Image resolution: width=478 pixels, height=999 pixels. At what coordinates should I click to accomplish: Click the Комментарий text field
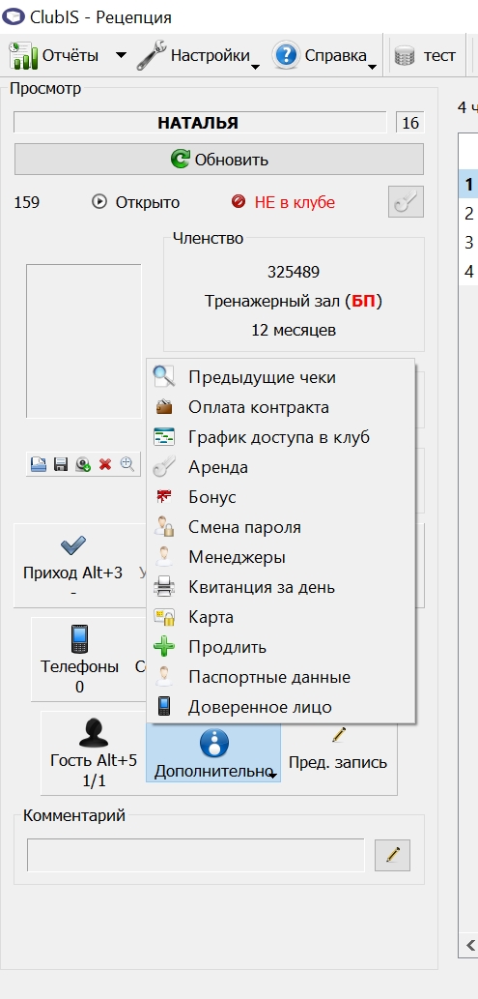click(195, 855)
